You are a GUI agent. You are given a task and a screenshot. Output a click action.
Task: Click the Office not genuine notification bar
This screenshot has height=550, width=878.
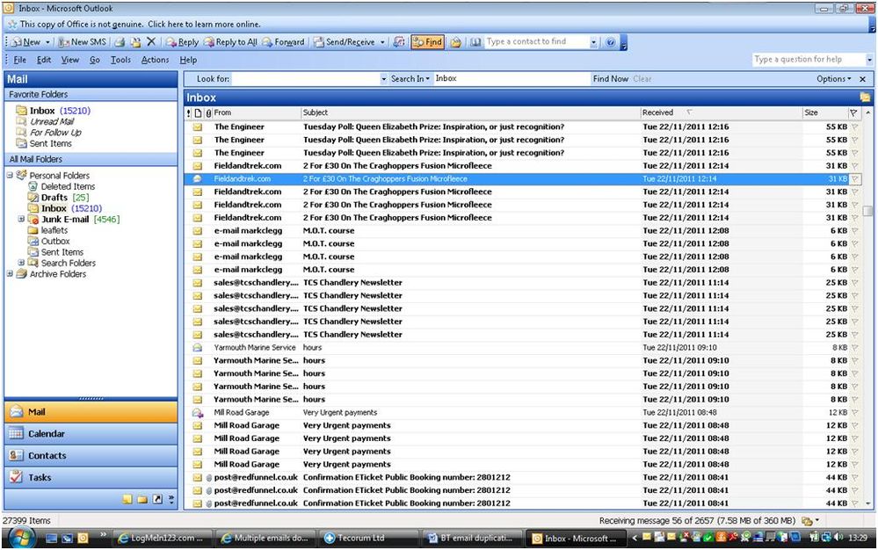(437, 24)
